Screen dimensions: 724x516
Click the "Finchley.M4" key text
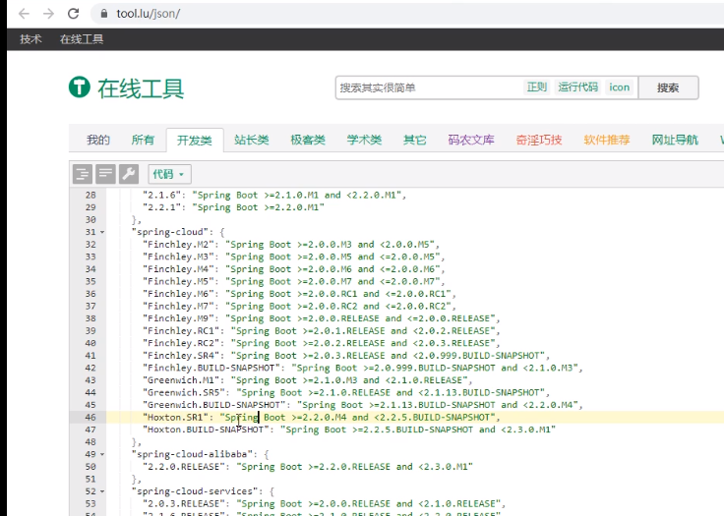[x=178, y=269]
